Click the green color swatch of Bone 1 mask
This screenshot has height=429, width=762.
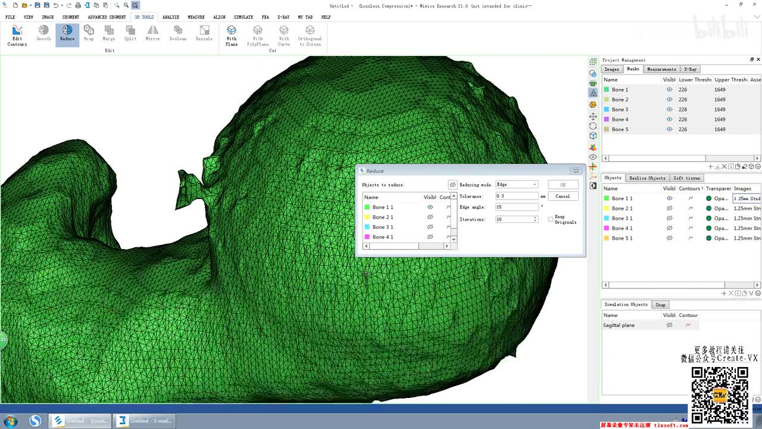point(607,89)
